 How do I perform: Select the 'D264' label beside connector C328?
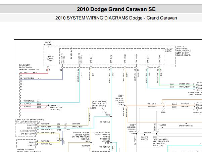[174, 104]
